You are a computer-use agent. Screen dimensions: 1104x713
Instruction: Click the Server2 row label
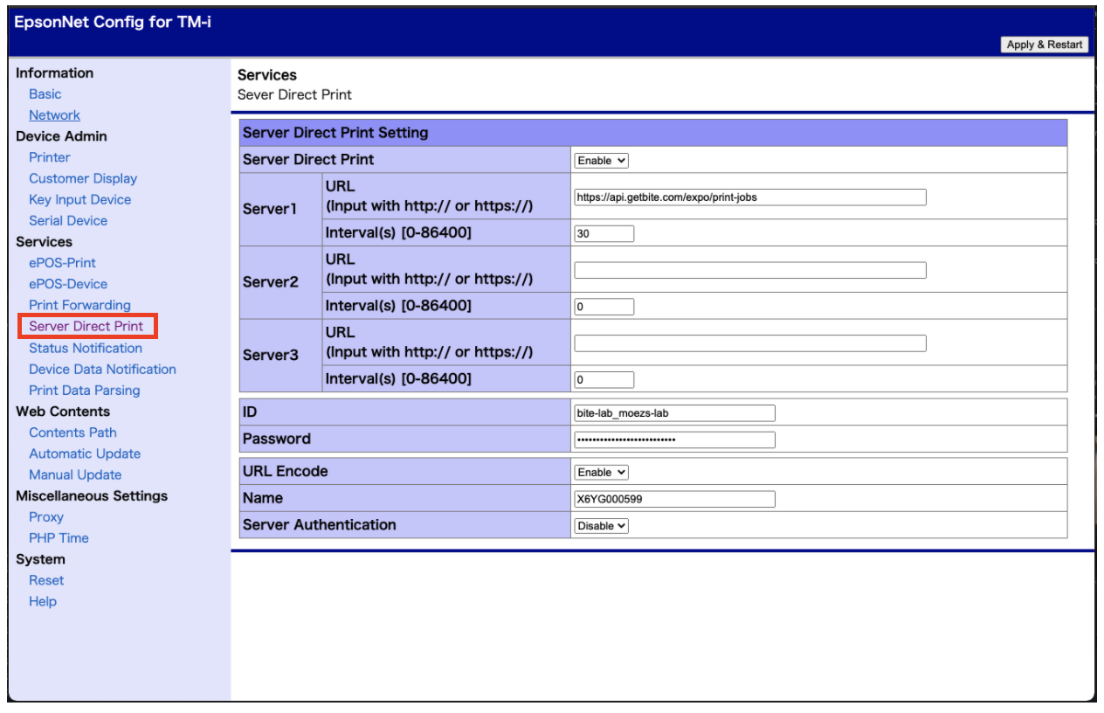click(271, 282)
